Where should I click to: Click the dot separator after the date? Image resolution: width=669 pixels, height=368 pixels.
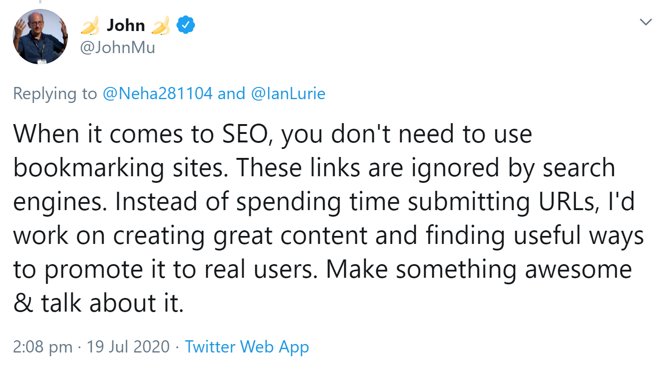click(177, 346)
